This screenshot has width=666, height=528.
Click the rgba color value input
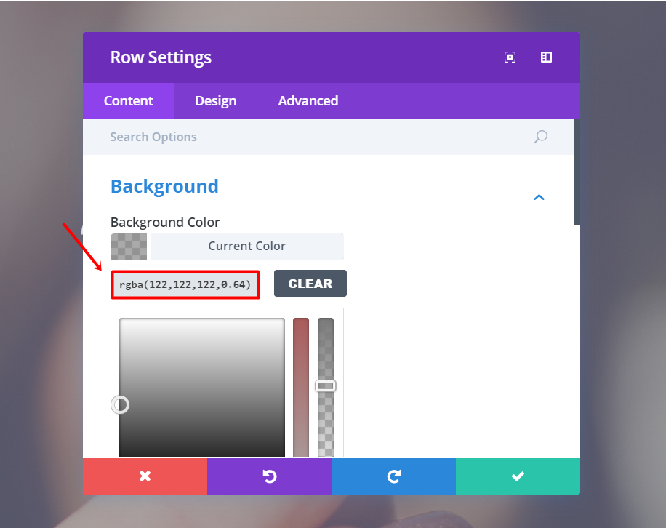tap(185, 284)
